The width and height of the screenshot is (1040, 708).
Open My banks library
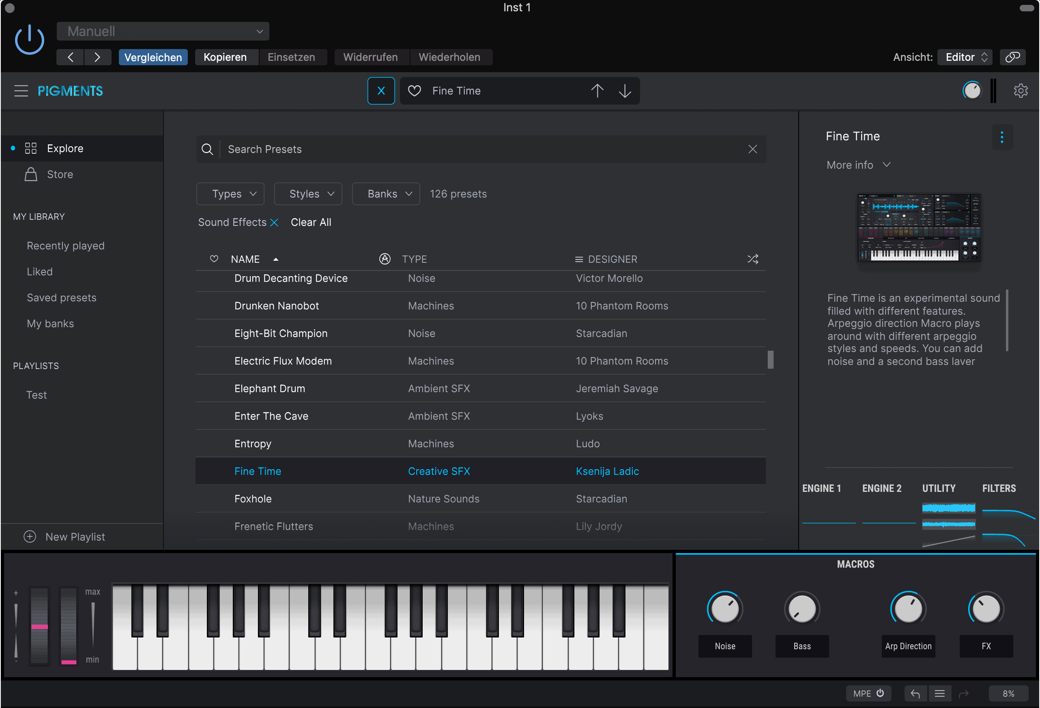coord(50,323)
